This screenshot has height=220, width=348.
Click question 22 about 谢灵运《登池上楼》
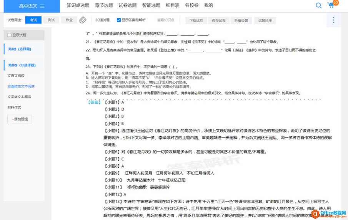[201, 54]
